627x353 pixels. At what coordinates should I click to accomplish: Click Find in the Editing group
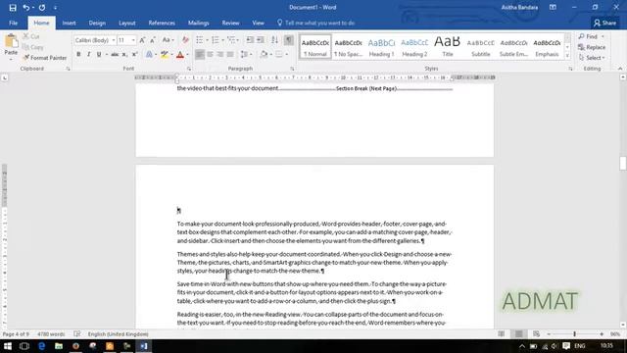591,36
